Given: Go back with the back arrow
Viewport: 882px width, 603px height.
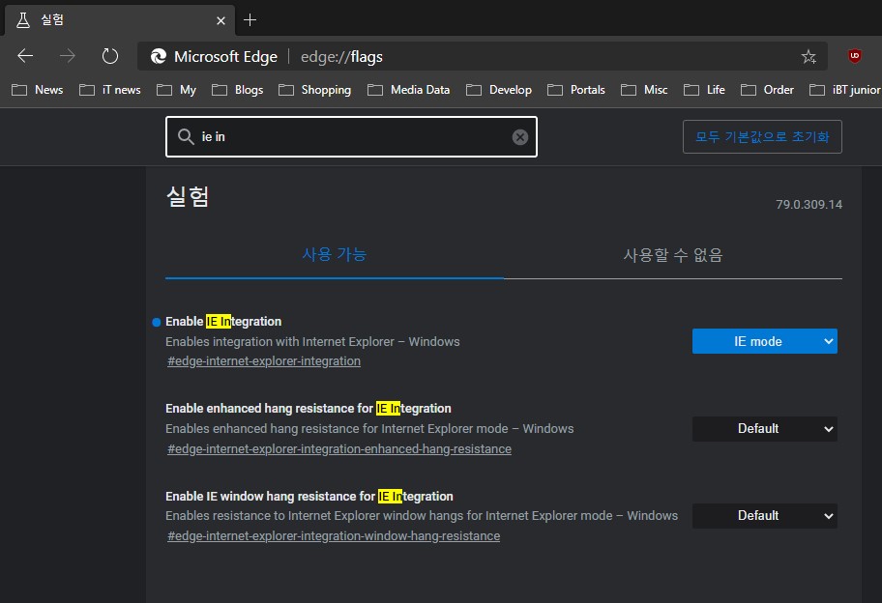Looking at the screenshot, I should click(25, 56).
